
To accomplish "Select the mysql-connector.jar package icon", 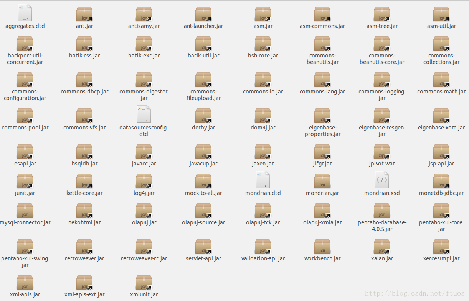I will click(x=25, y=211).
